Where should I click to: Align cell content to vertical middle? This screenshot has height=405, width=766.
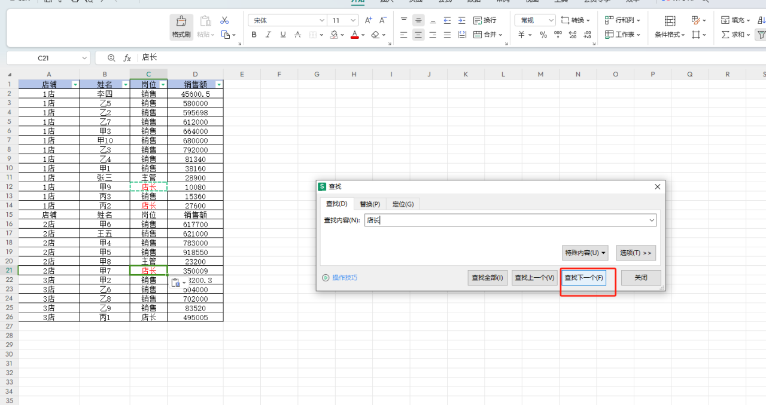(418, 20)
